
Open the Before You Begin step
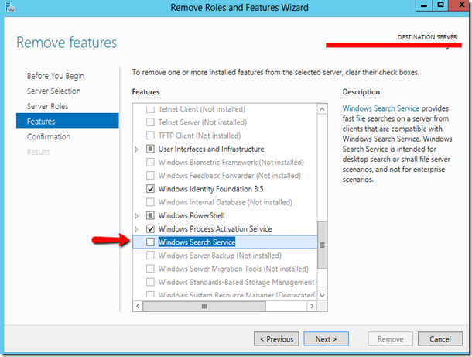[56, 76]
